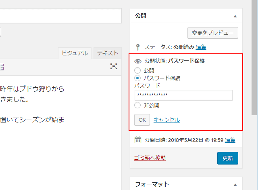Confirm visibility with OK button
Image resolution: width=258 pixels, height=190 pixels.
pos(142,120)
